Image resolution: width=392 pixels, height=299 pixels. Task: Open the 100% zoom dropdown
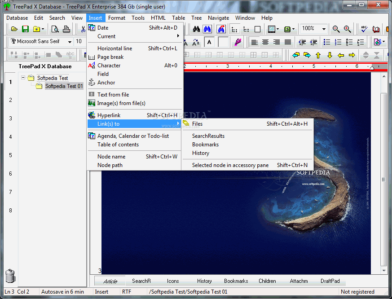pos(324,29)
